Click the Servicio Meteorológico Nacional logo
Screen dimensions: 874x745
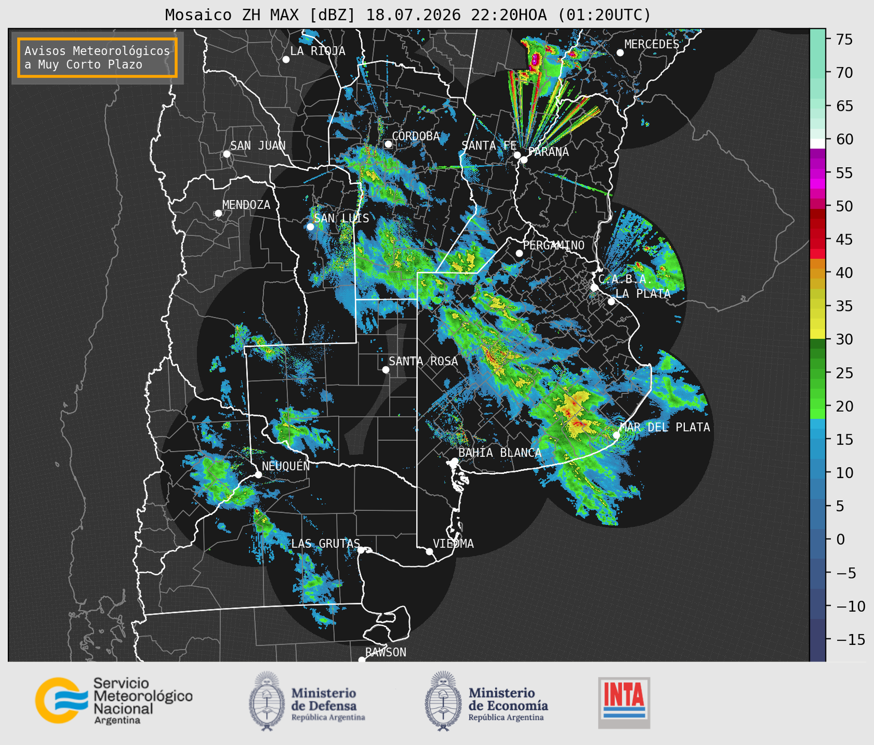pos(114,700)
